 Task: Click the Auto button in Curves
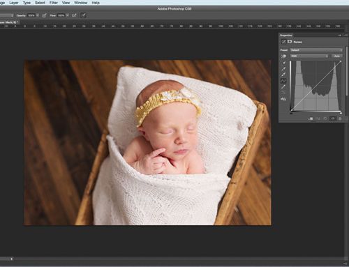(336, 56)
